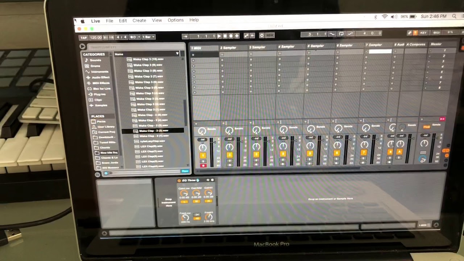Screen dimensions: 464x261
Task: Open the Edit menu
Action: click(123, 21)
